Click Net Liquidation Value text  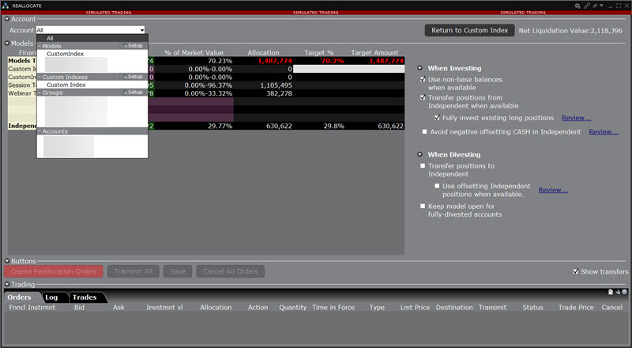(x=570, y=31)
